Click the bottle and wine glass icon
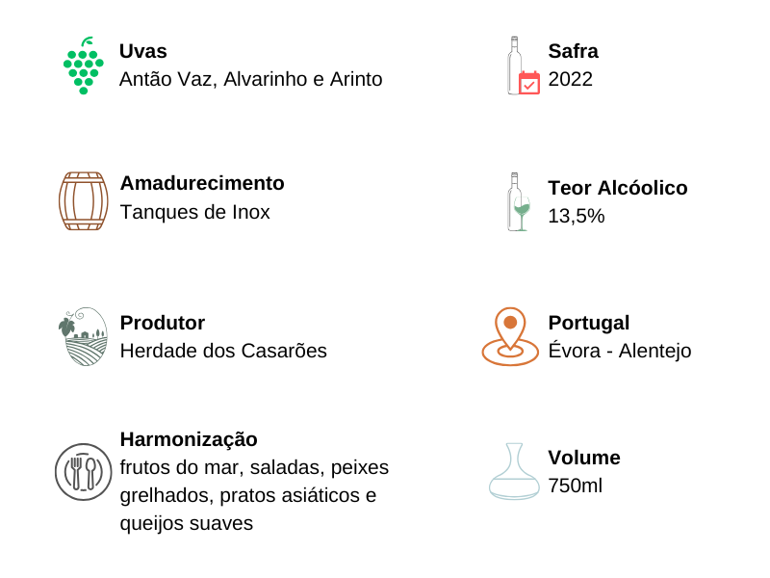Screen dimensions: 770x578 [x=519, y=201]
